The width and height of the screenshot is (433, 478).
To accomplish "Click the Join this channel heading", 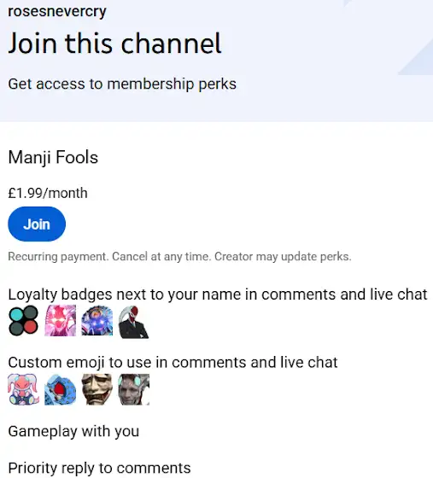I will pos(114,44).
